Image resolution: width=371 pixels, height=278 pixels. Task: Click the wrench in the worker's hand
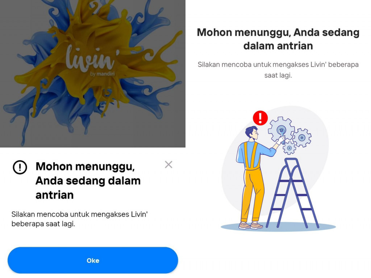pyautogui.click(x=282, y=136)
